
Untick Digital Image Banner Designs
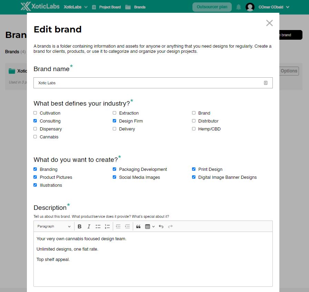click(194, 177)
